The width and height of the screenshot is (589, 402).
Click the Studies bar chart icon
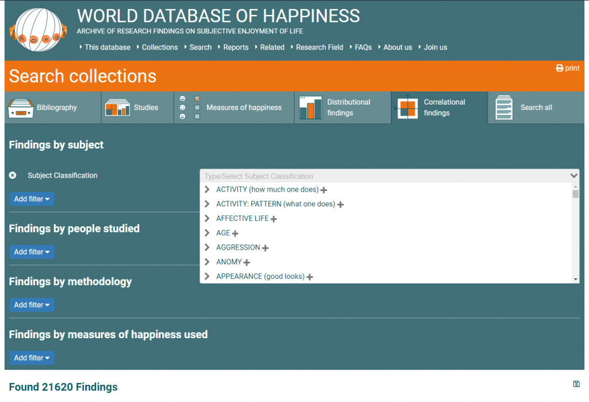click(117, 108)
